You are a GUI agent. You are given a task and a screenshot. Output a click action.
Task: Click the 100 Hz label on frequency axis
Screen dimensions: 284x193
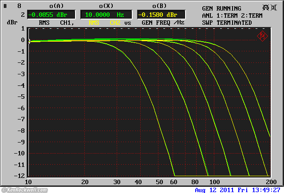point(214,182)
